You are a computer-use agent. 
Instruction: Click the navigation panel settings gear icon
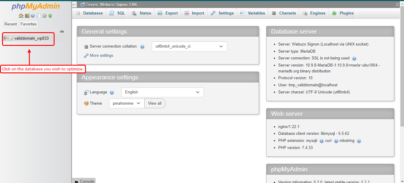pyautogui.click(x=44, y=16)
